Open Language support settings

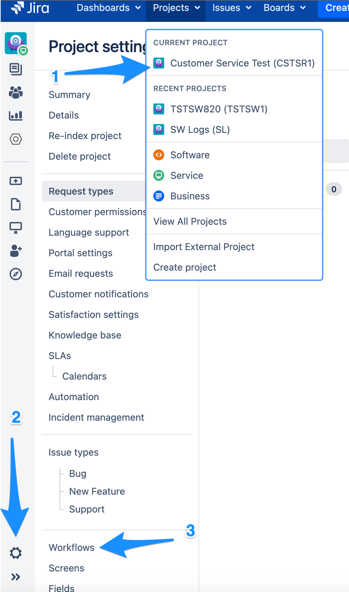pyautogui.click(x=89, y=232)
